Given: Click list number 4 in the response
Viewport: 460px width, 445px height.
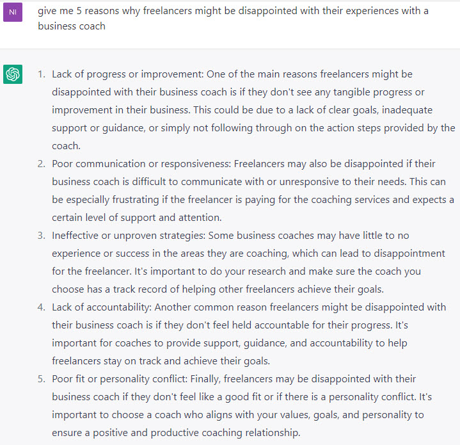Looking at the screenshot, I should tap(42, 307).
